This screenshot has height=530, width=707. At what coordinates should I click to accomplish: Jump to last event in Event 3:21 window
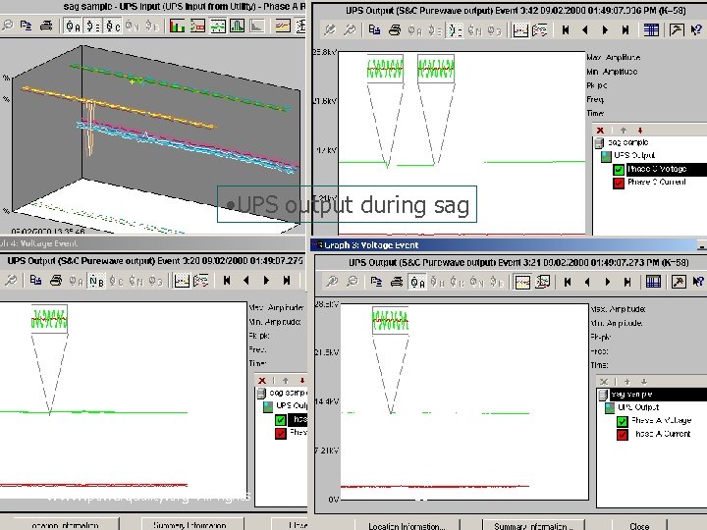pyautogui.click(x=627, y=282)
